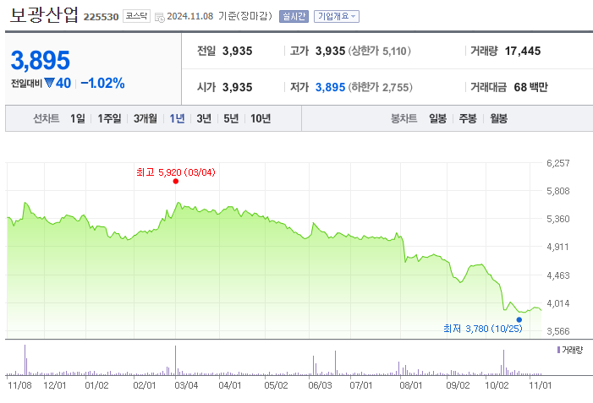
Task: Switch to 일봉 candlestick chart
Action: (437, 118)
